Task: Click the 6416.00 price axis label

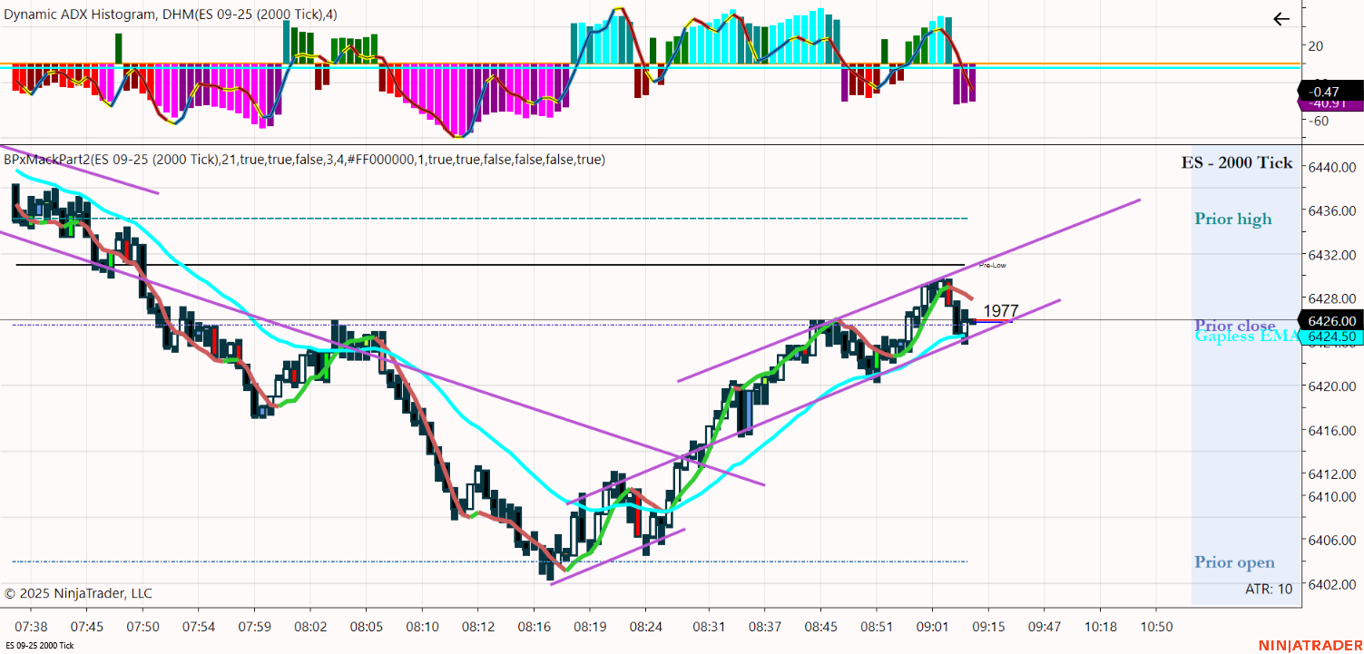Action: [x=1332, y=430]
